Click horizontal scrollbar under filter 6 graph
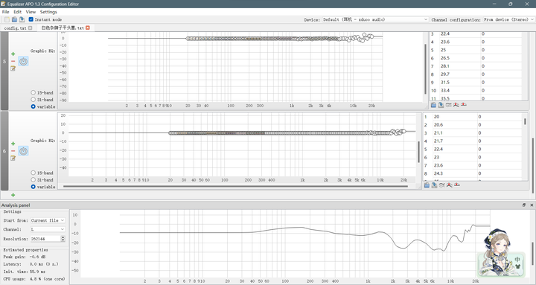Viewport: 536px width, 285px height. click(235, 187)
